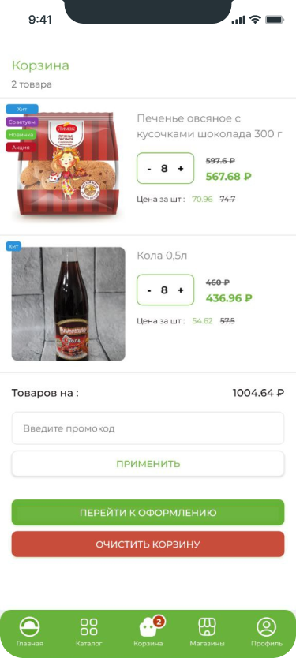Increase Кола 0,5л quantity with plus
Screen dimensions: 296x658
[x=181, y=290]
